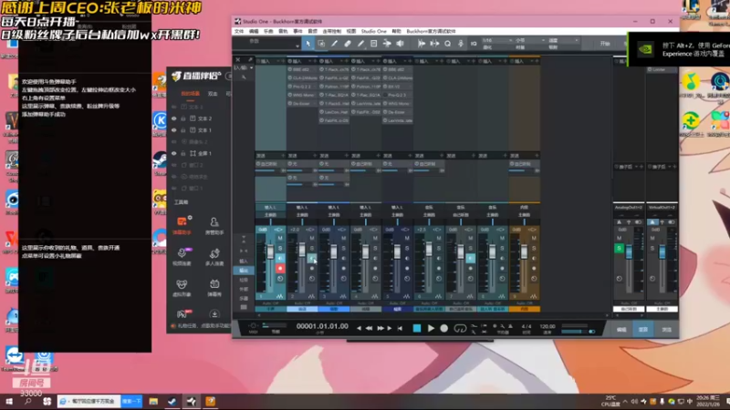Viewport: 730px width, 410px height.
Task: Select the Eraser tool in Studio One
Action: click(348, 44)
